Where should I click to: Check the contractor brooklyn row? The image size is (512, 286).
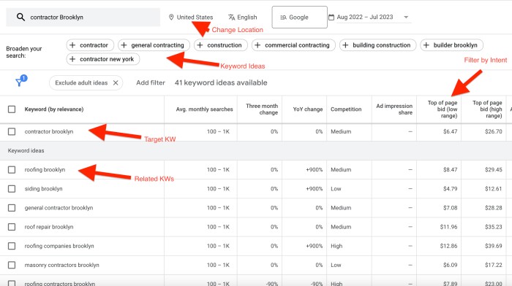pos(12,131)
